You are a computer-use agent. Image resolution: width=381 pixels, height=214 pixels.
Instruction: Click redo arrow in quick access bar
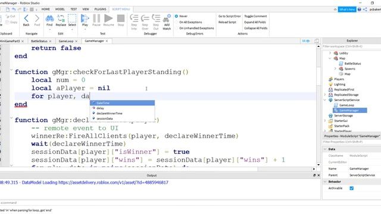[20, 10]
